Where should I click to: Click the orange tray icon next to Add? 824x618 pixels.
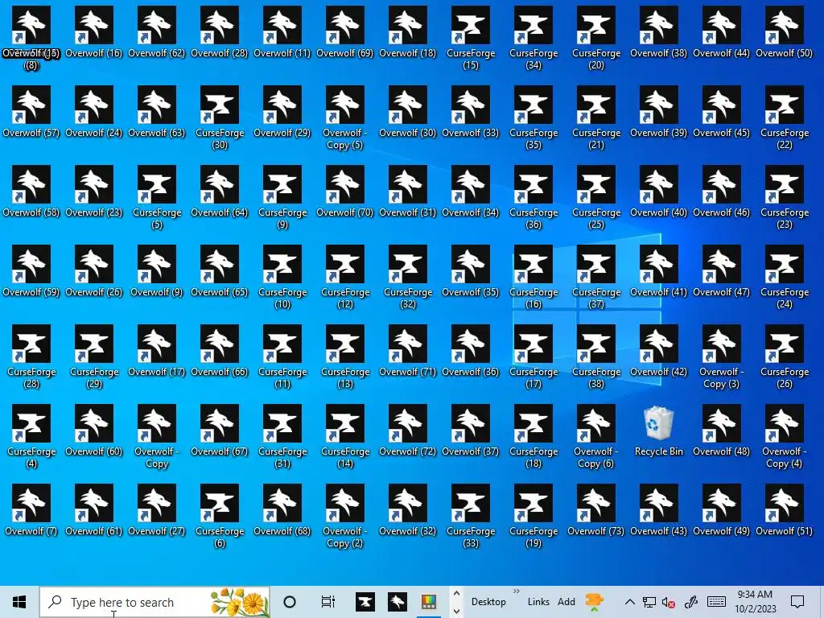coord(594,602)
